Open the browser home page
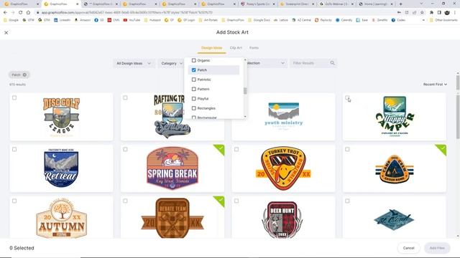Screen dimensions: 460x258 tap(28, 13)
